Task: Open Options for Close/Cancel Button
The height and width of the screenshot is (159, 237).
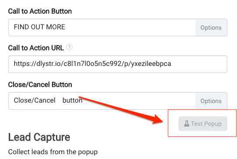Action: [211, 101]
